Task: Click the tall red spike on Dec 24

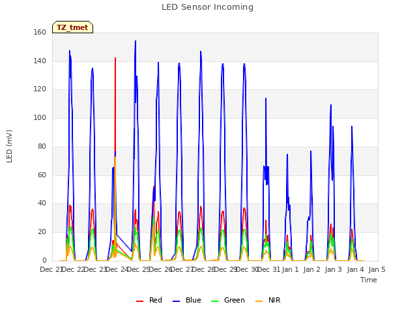Action: tap(115, 104)
